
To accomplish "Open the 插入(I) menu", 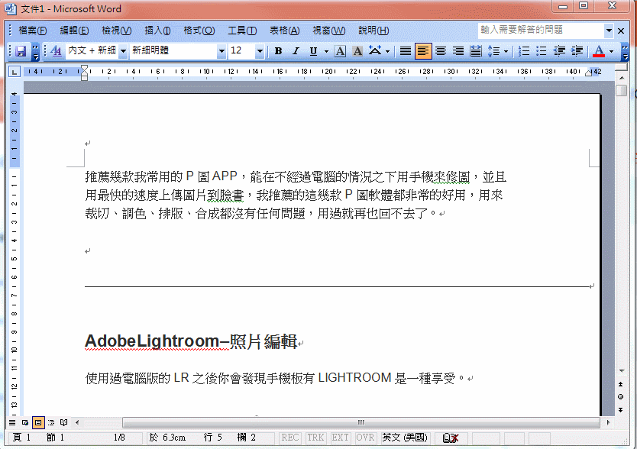I will point(157,31).
